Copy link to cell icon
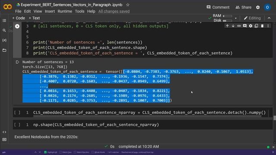Viewport: 276px width, 155px height. pyautogui.click(x=239, y=26)
